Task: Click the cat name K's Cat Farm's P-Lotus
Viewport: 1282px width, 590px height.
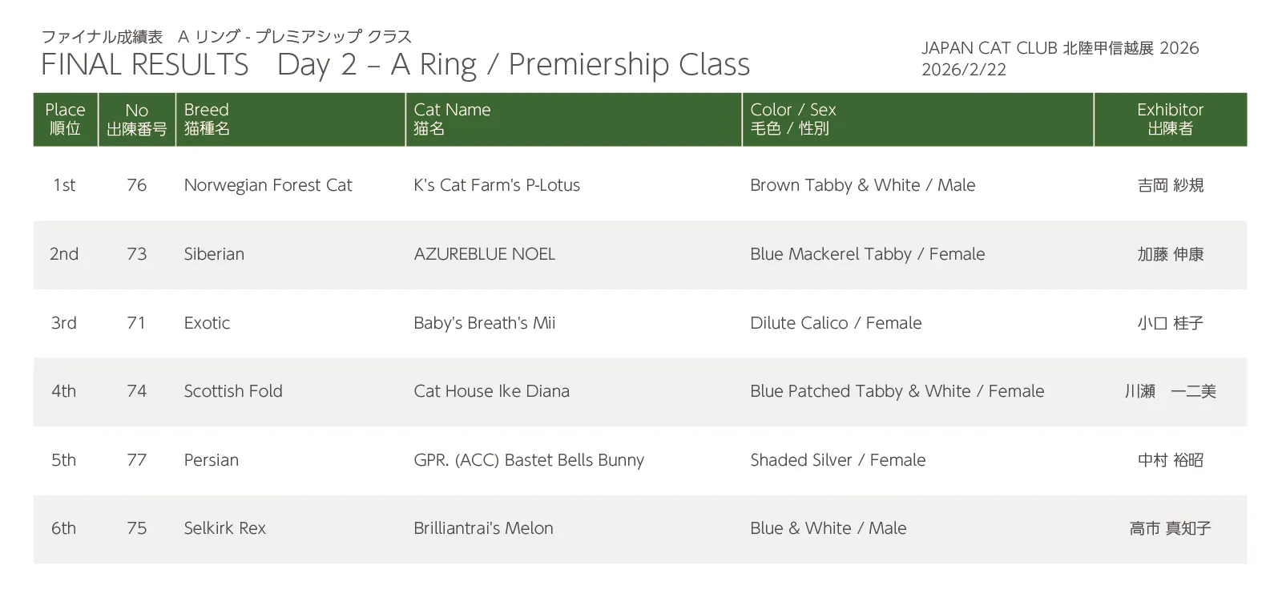Action: point(497,185)
